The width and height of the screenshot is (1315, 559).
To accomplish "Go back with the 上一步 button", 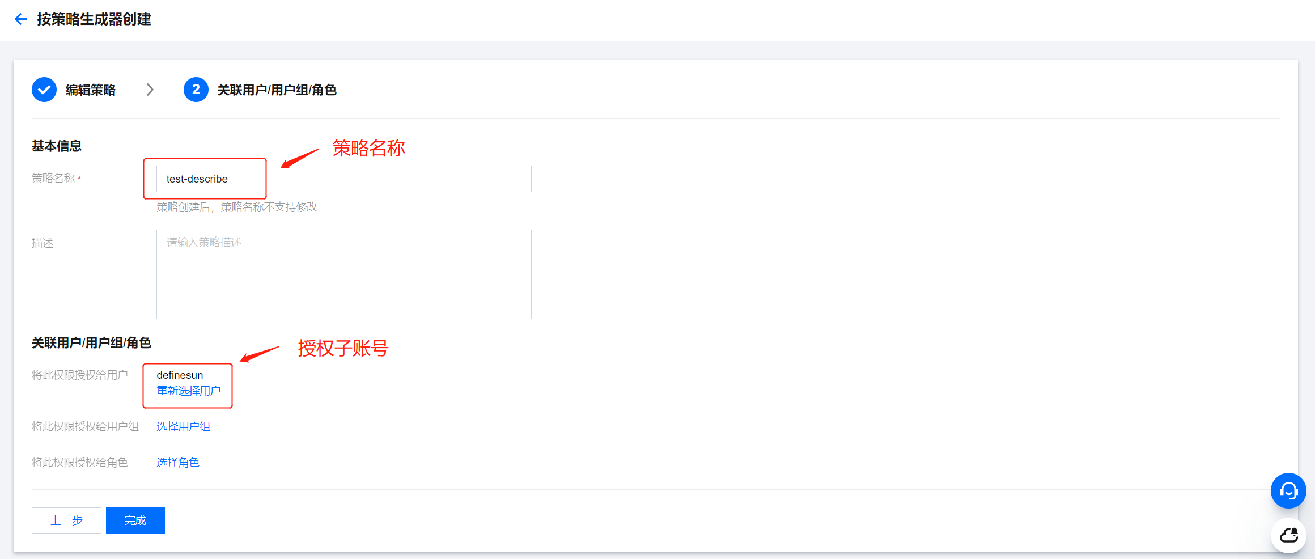I will [66, 520].
